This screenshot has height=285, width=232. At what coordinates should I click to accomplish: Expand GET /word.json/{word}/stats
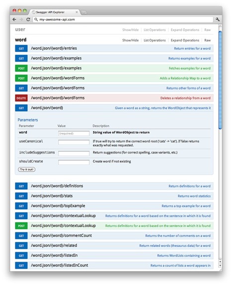[52, 196]
